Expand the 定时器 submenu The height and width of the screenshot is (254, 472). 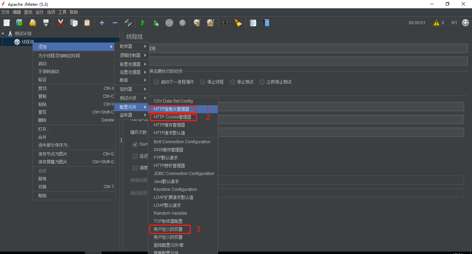tap(132, 89)
